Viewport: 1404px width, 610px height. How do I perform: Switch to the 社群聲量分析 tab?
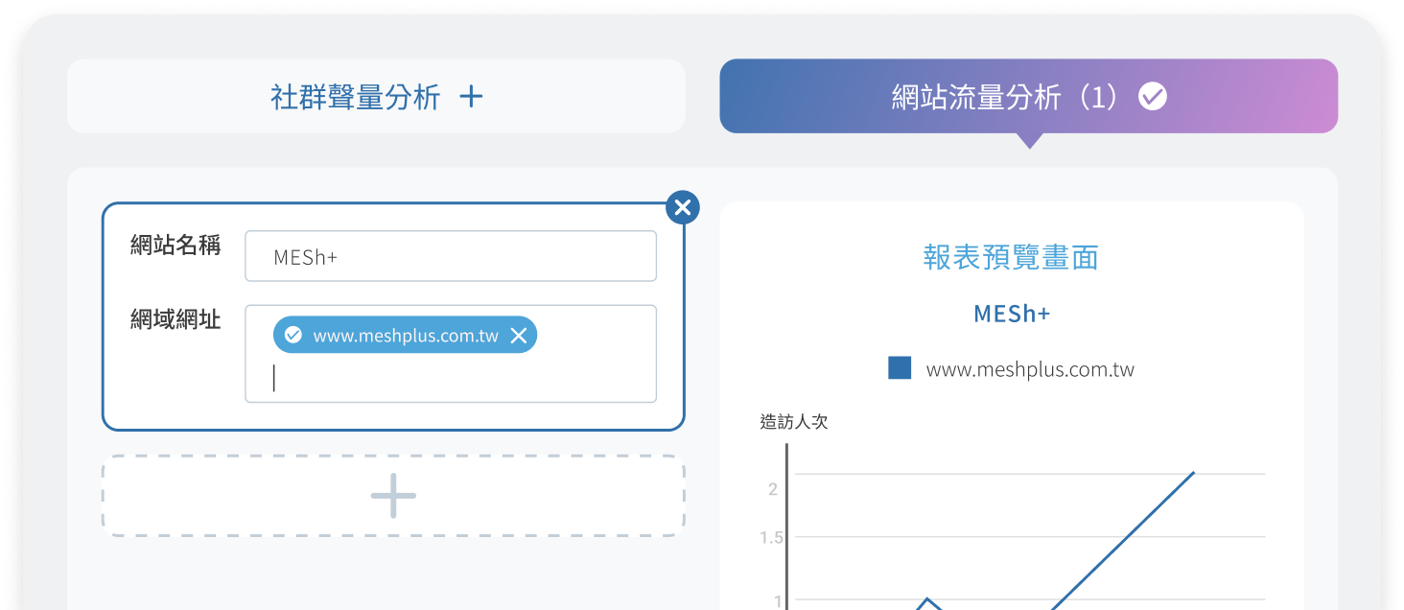[355, 97]
